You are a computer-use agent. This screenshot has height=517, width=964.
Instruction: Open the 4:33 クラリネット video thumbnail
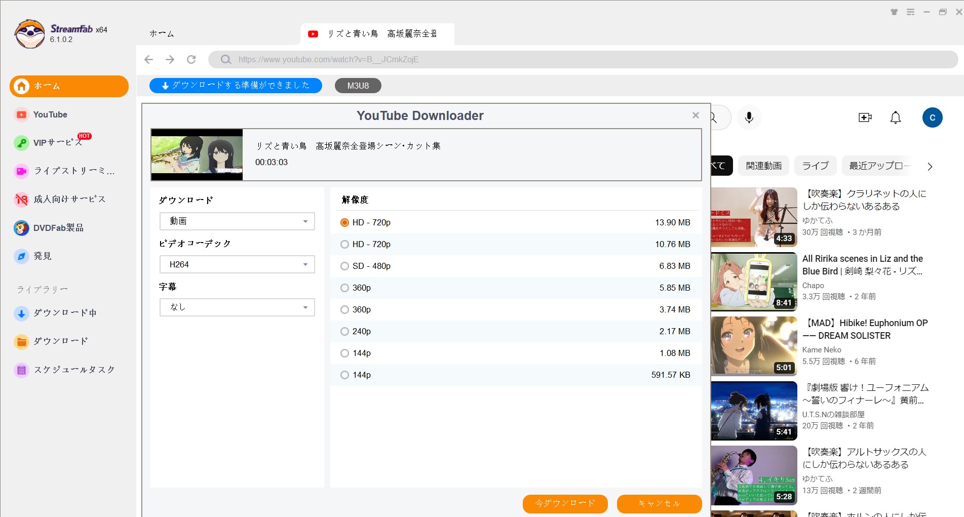[754, 217]
